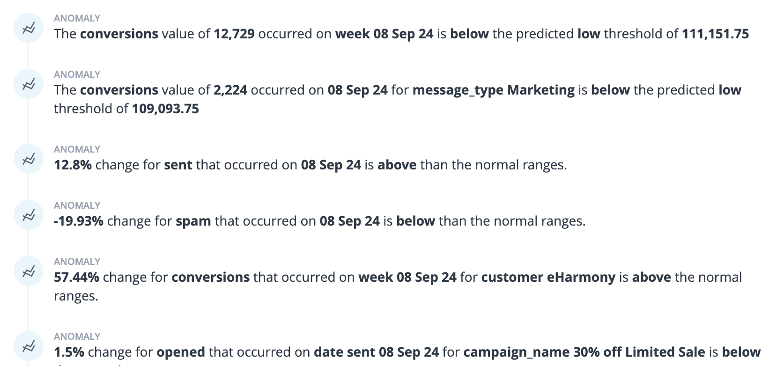Open the anomaly about conversions value of 12,729
Image resolution: width=769 pixels, height=366 pixels.
(401, 34)
